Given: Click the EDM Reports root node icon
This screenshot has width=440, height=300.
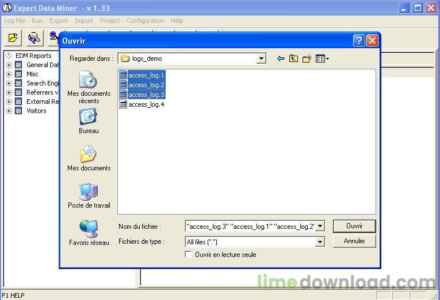Looking at the screenshot, I should (9, 56).
